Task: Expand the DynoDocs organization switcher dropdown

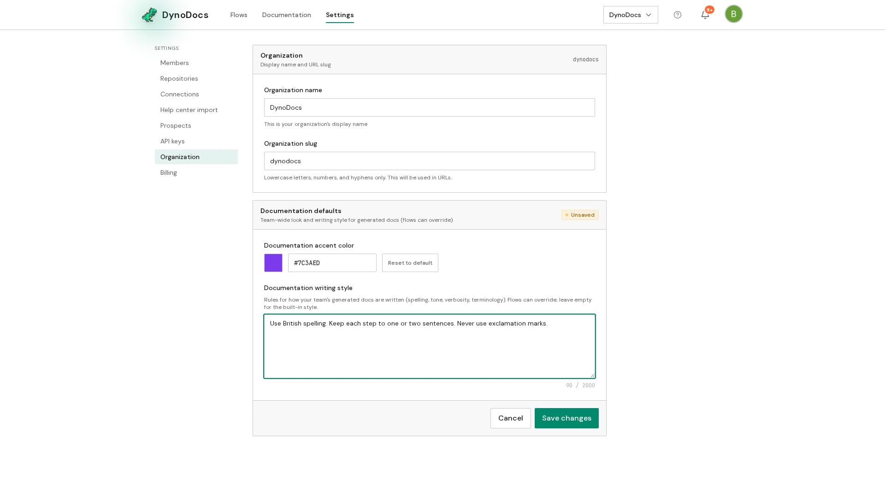Action: click(631, 15)
